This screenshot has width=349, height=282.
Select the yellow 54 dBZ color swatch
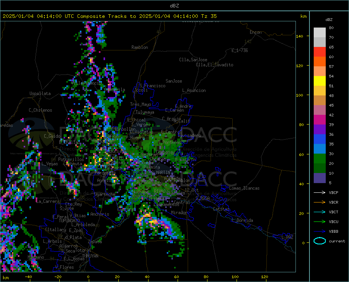pos(320,81)
